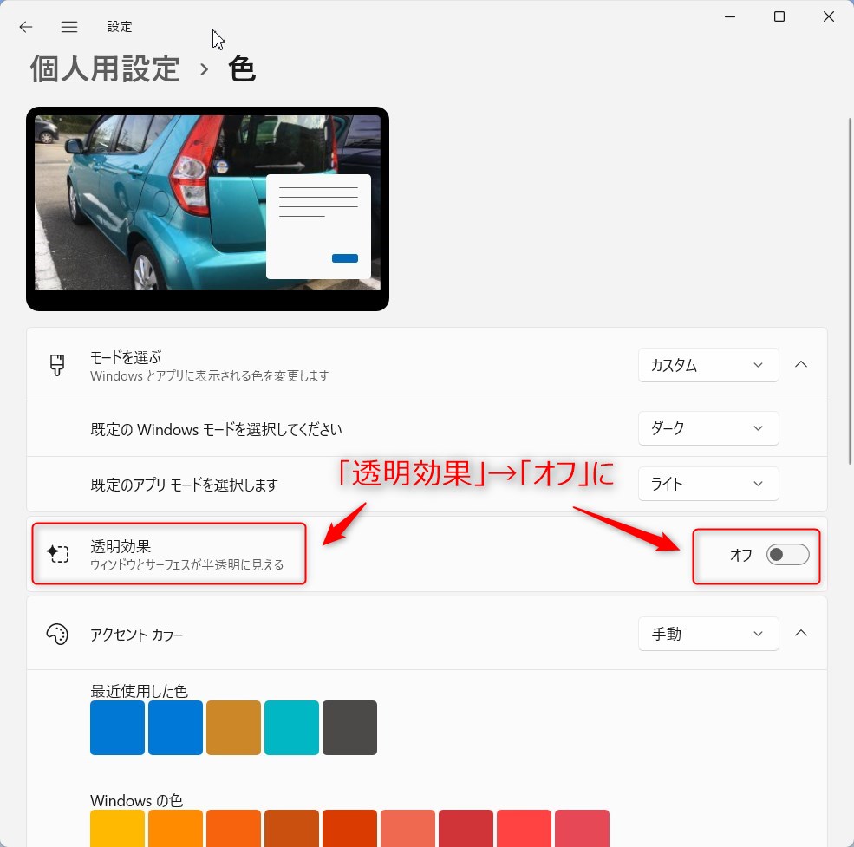Click the 透明効果 sparkle icon

point(57,553)
